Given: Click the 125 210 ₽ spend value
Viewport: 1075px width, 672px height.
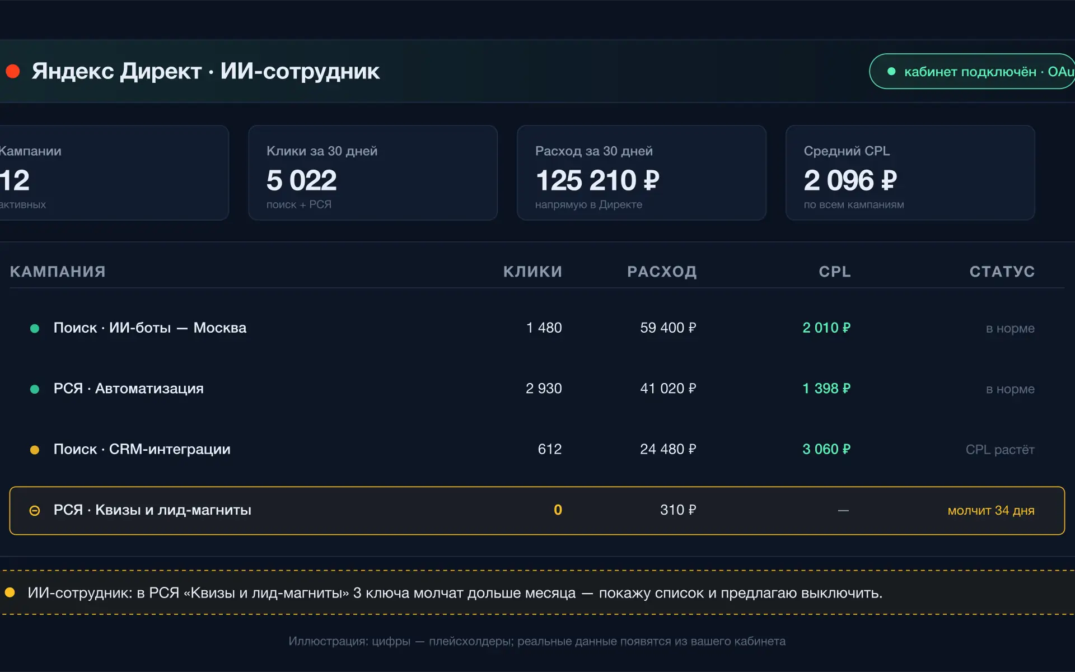Looking at the screenshot, I should (x=597, y=180).
